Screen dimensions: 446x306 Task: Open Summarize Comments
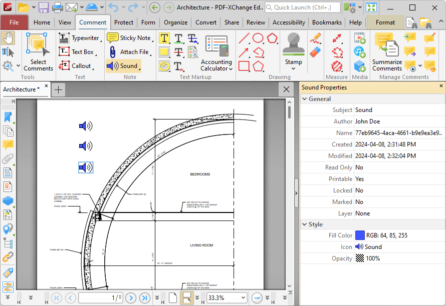coord(387,52)
